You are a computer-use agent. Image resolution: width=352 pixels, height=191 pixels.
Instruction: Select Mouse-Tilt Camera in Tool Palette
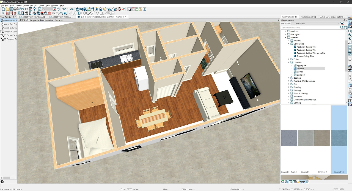(x=9, y=32)
